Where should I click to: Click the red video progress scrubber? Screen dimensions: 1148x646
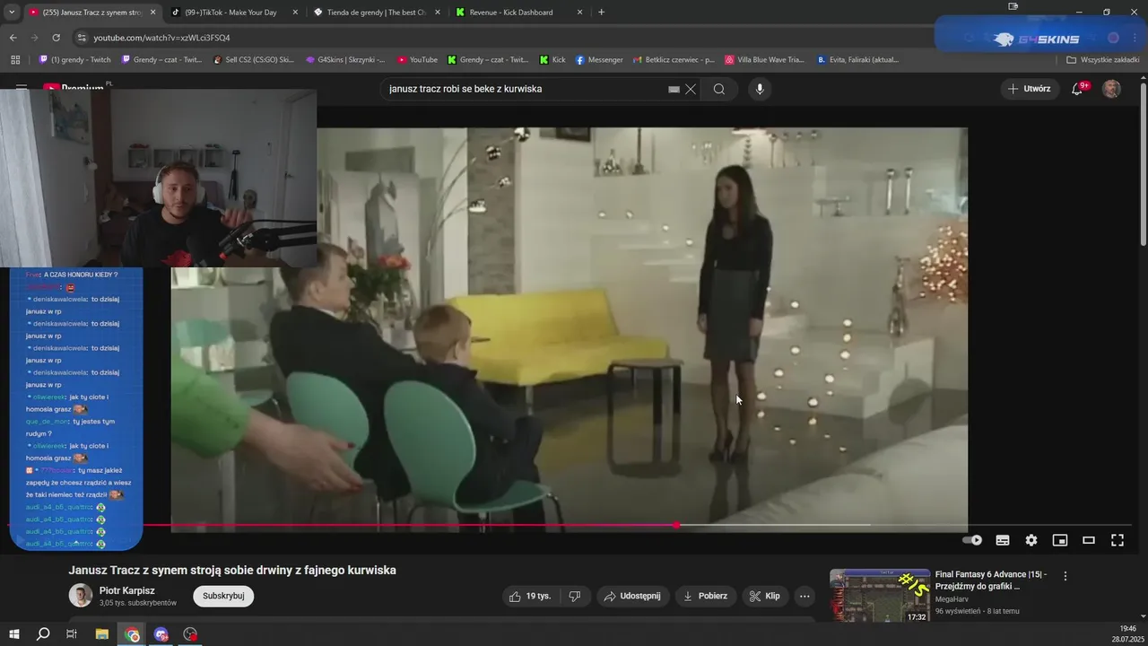[676, 525]
